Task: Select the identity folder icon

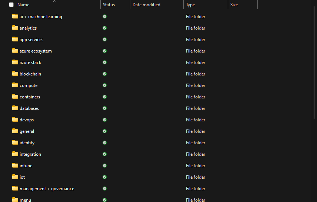Action: click(x=15, y=142)
